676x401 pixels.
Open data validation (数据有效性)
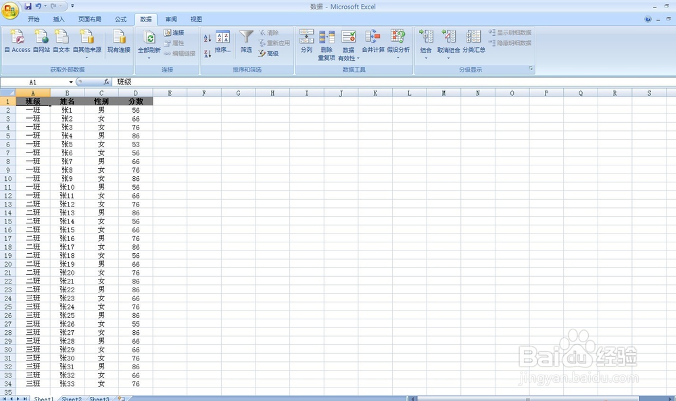tap(348, 45)
